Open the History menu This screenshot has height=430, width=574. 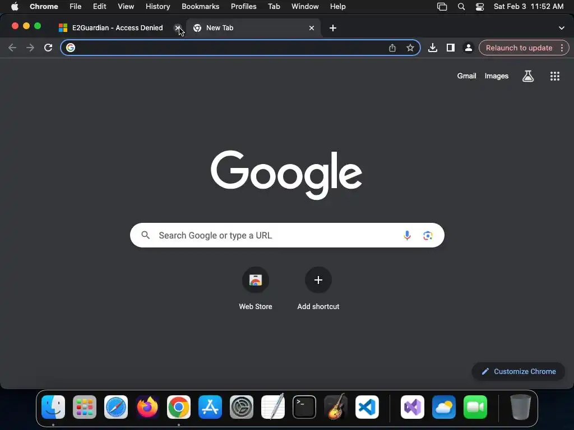point(158,6)
